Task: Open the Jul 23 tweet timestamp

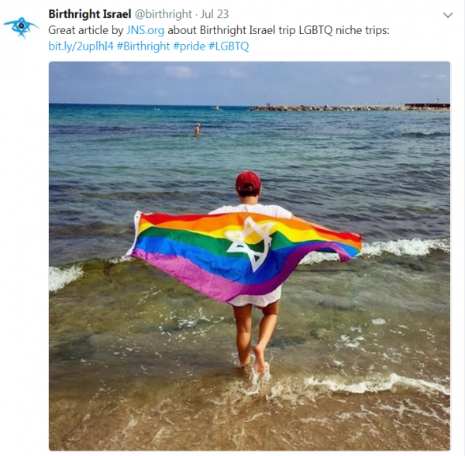Action: pyautogui.click(x=215, y=14)
